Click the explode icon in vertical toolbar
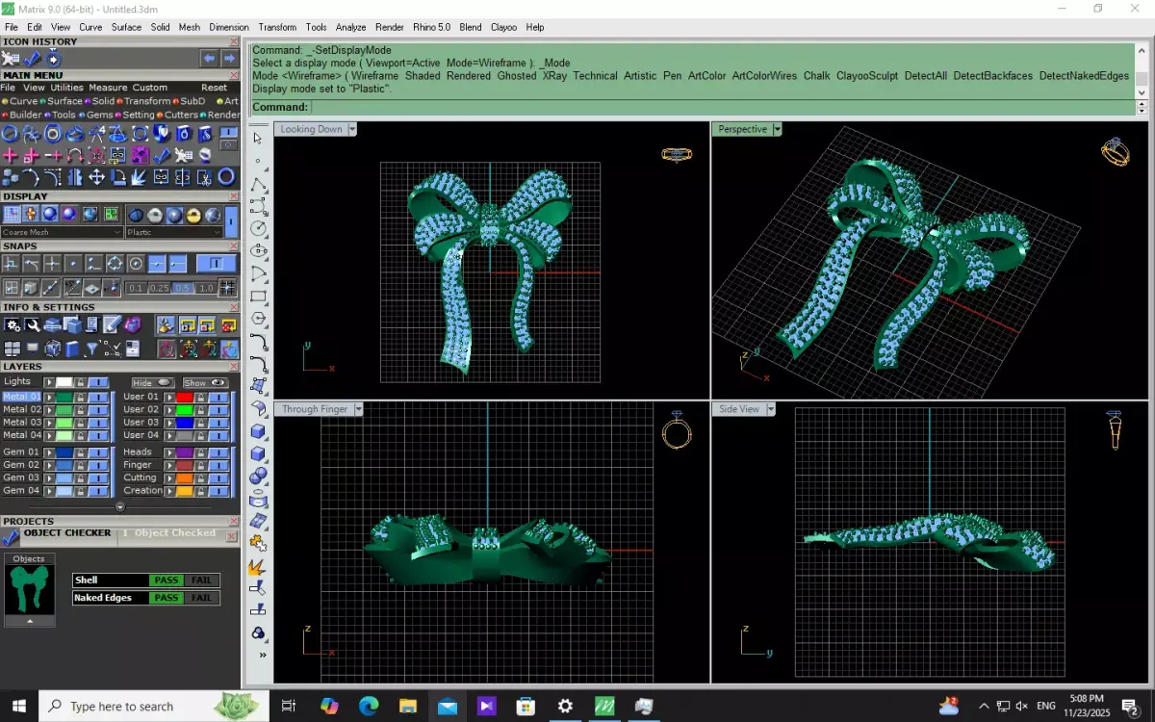Image resolution: width=1155 pixels, height=722 pixels. (257, 567)
